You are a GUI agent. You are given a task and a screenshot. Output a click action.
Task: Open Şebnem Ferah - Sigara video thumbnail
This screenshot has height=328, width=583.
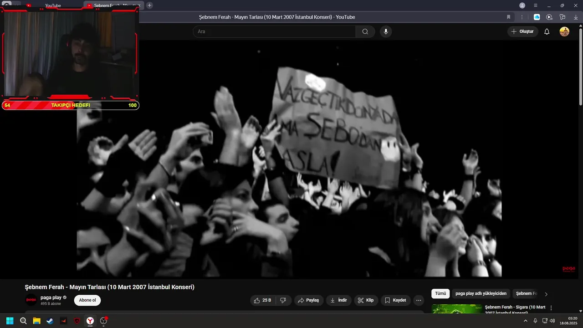coord(457,309)
